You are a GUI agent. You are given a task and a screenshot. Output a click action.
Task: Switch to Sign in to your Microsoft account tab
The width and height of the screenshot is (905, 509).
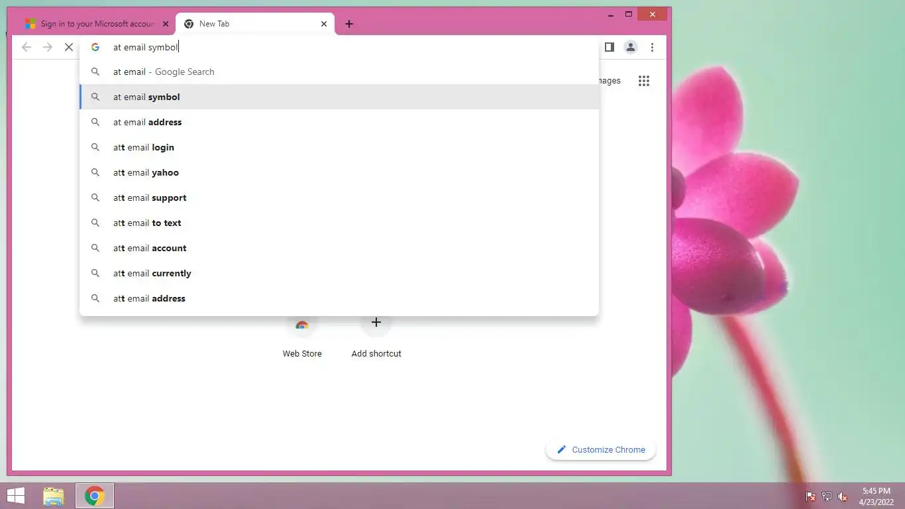tap(97, 24)
